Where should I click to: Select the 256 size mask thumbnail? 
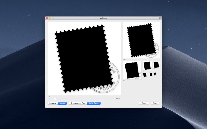tap(141, 40)
